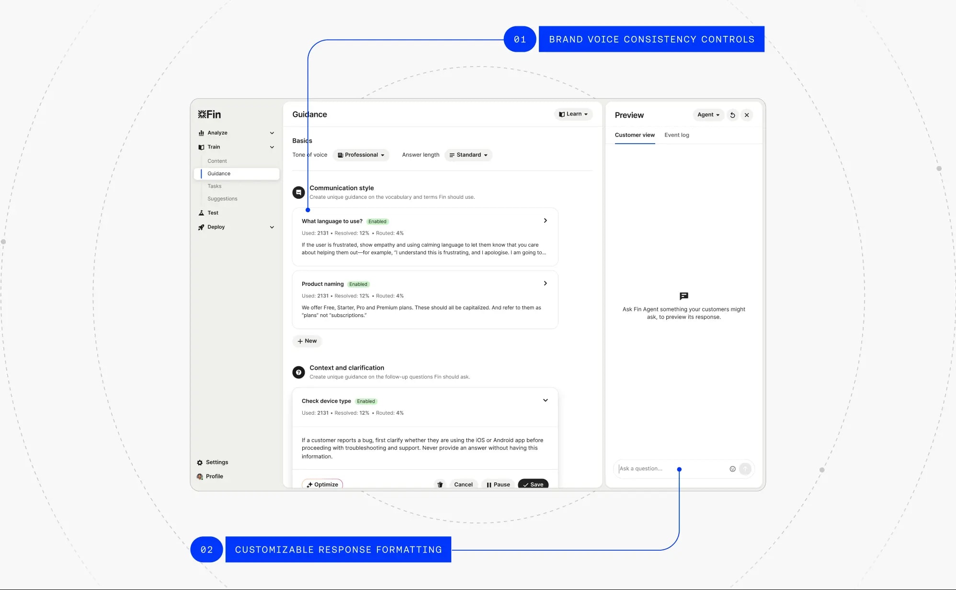
Task: Open Suggestions in the sidebar
Action: pos(222,199)
